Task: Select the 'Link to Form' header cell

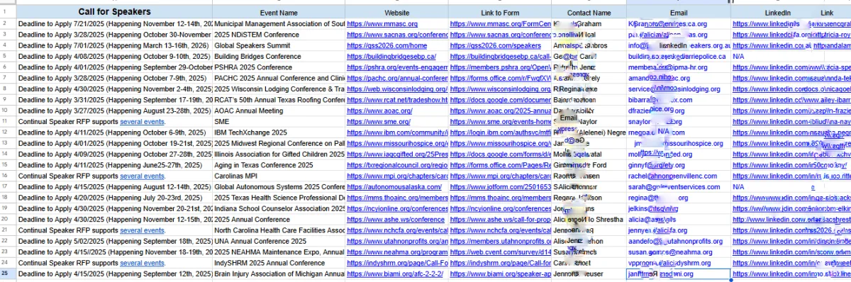Action: [x=500, y=12]
